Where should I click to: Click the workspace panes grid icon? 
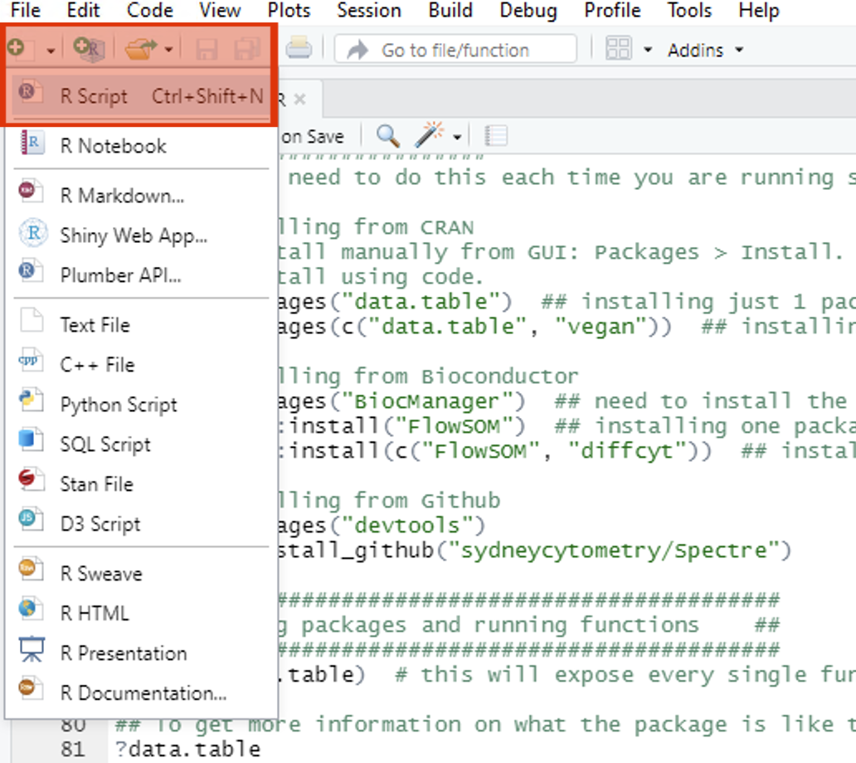click(619, 49)
